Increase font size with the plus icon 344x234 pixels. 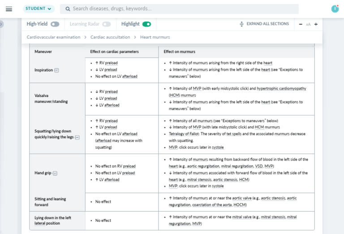[x=316, y=24]
